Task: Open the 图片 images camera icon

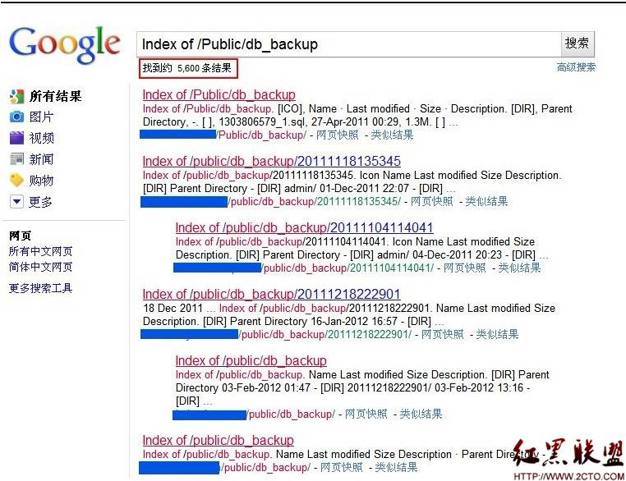Action: point(16,117)
